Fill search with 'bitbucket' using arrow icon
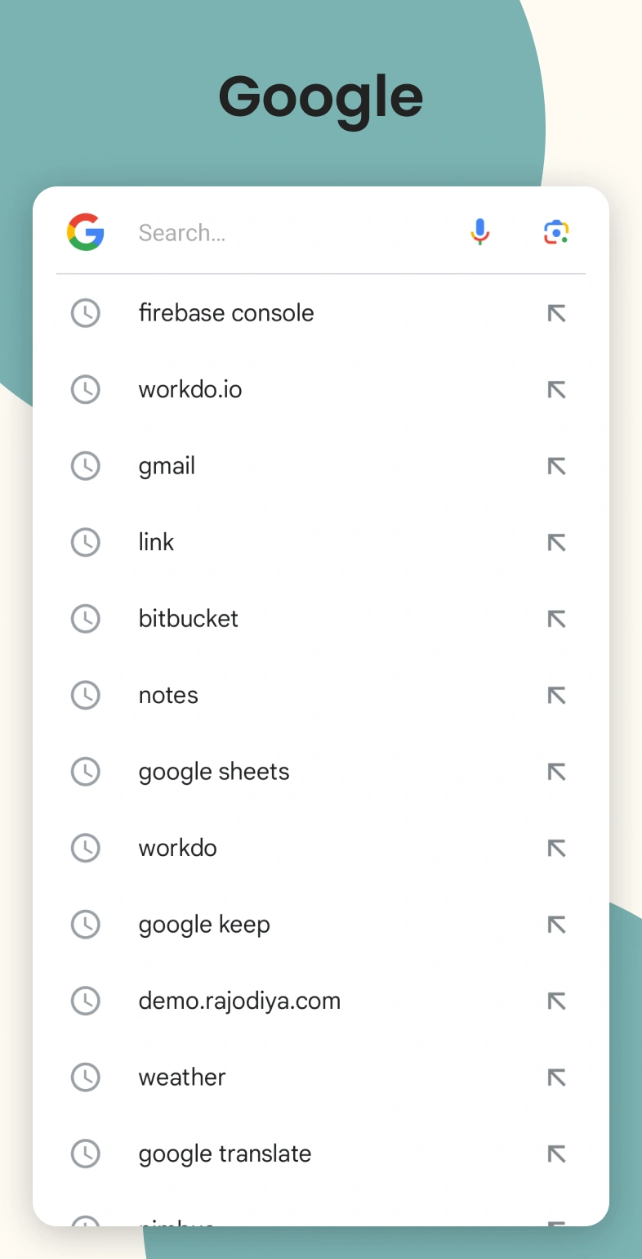The width and height of the screenshot is (642, 1259). (x=556, y=619)
